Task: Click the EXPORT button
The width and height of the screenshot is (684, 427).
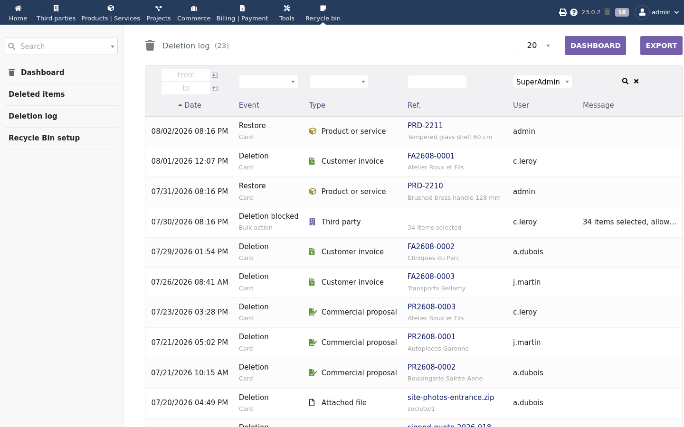Action: (661, 46)
